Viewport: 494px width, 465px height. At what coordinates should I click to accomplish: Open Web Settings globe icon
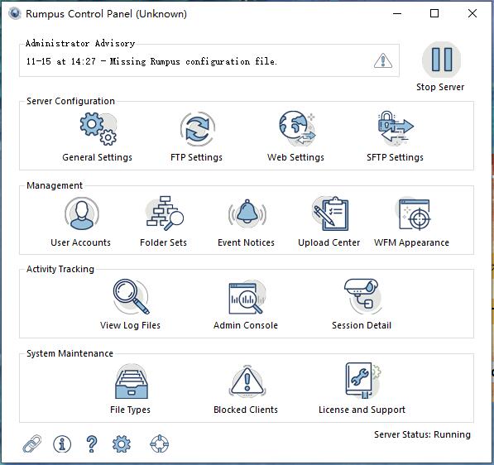click(296, 128)
